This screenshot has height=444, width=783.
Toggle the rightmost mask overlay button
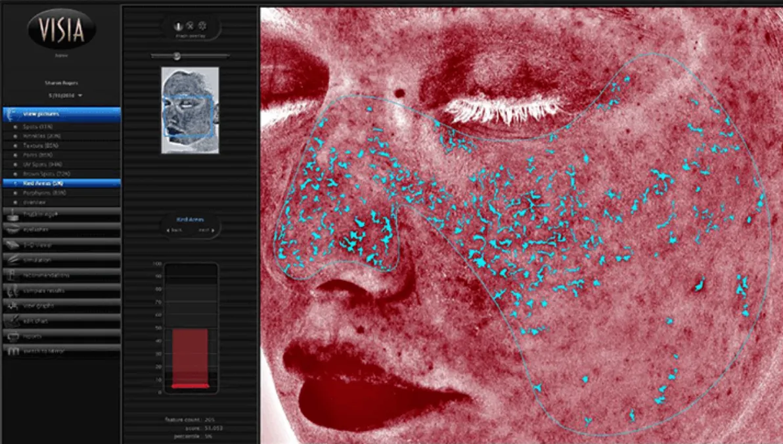tap(202, 26)
